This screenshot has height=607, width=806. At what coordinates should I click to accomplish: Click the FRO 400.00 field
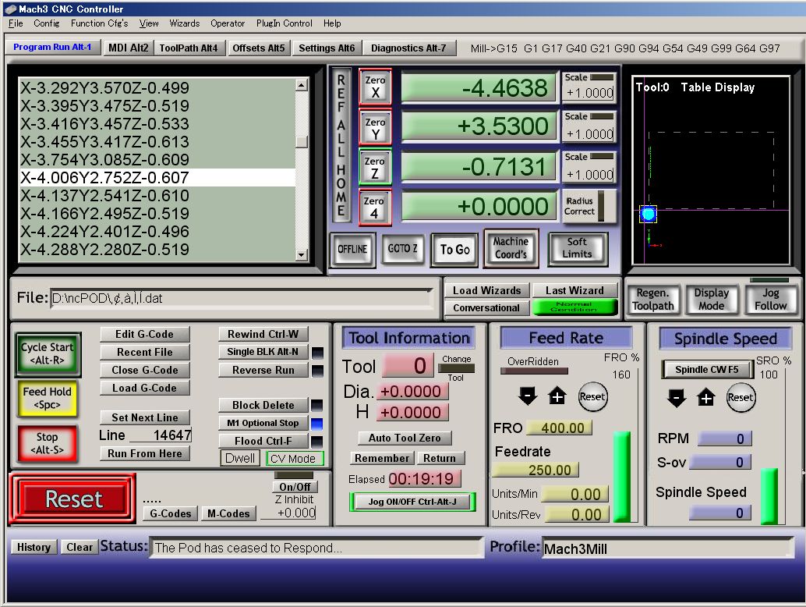[x=560, y=428]
